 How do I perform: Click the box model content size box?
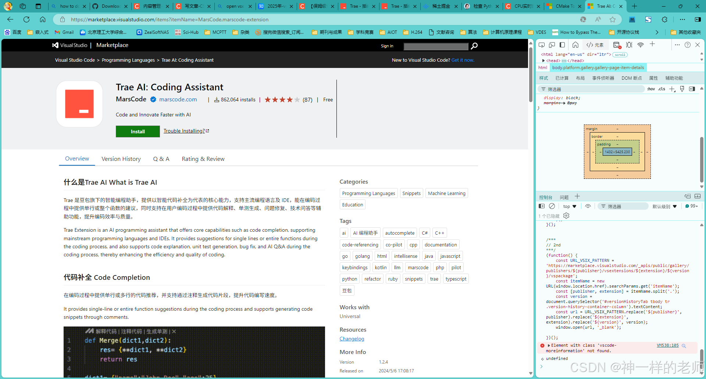(617, 152)
